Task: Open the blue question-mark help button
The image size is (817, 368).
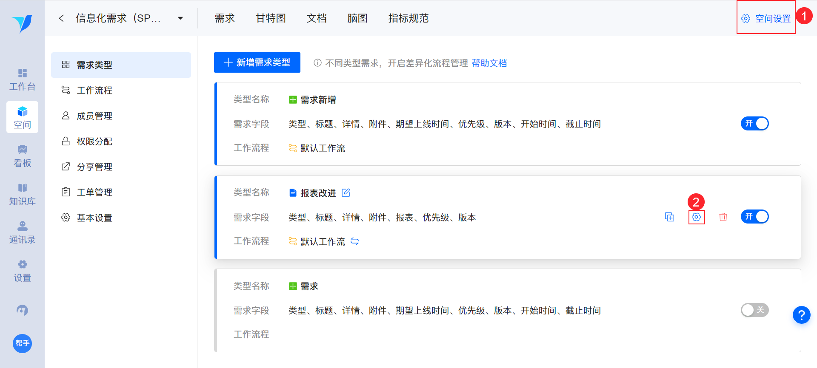Action: click(801, 315)
